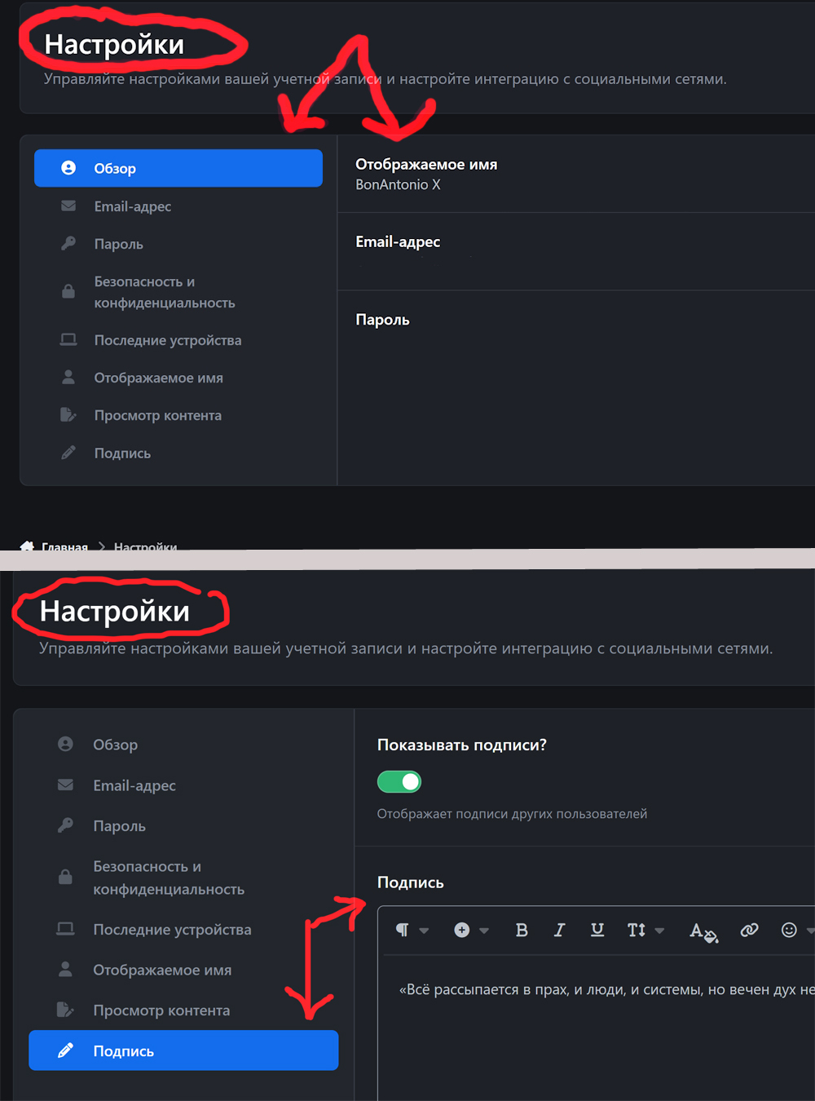Click the home icon in breadcrumbs

click(x=27, y=546)
